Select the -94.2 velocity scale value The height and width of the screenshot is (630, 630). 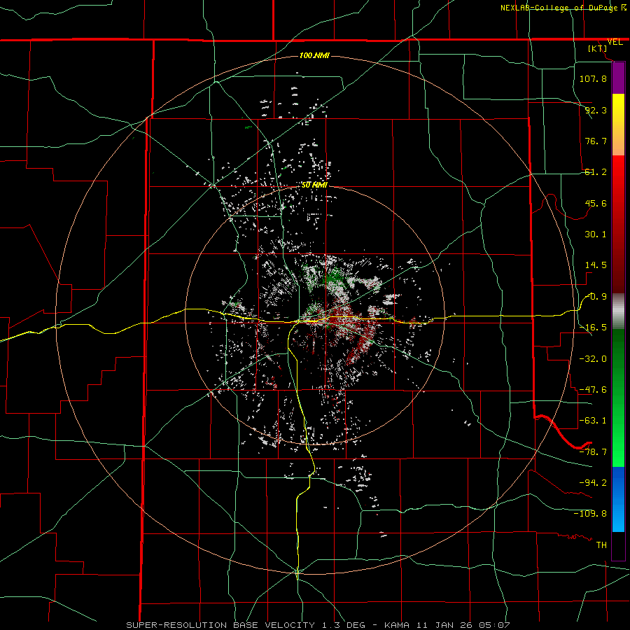click(593, 482)
